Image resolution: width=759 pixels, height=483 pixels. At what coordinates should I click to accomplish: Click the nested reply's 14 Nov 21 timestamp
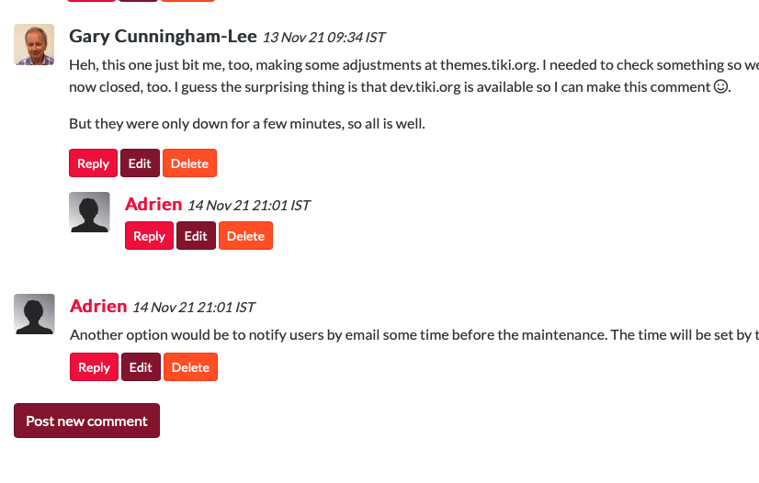[249, 206]
